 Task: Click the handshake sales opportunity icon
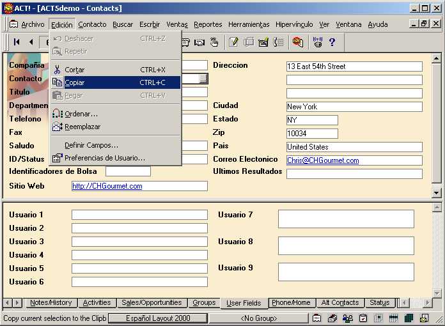coord(199,42)
